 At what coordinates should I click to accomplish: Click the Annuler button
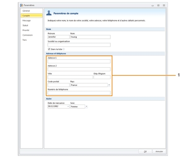tap(159, 151)
